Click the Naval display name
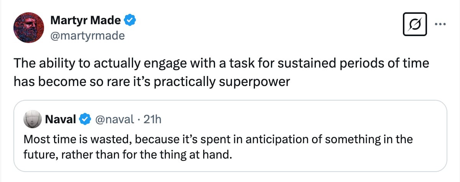 click(x=61, y=120)
